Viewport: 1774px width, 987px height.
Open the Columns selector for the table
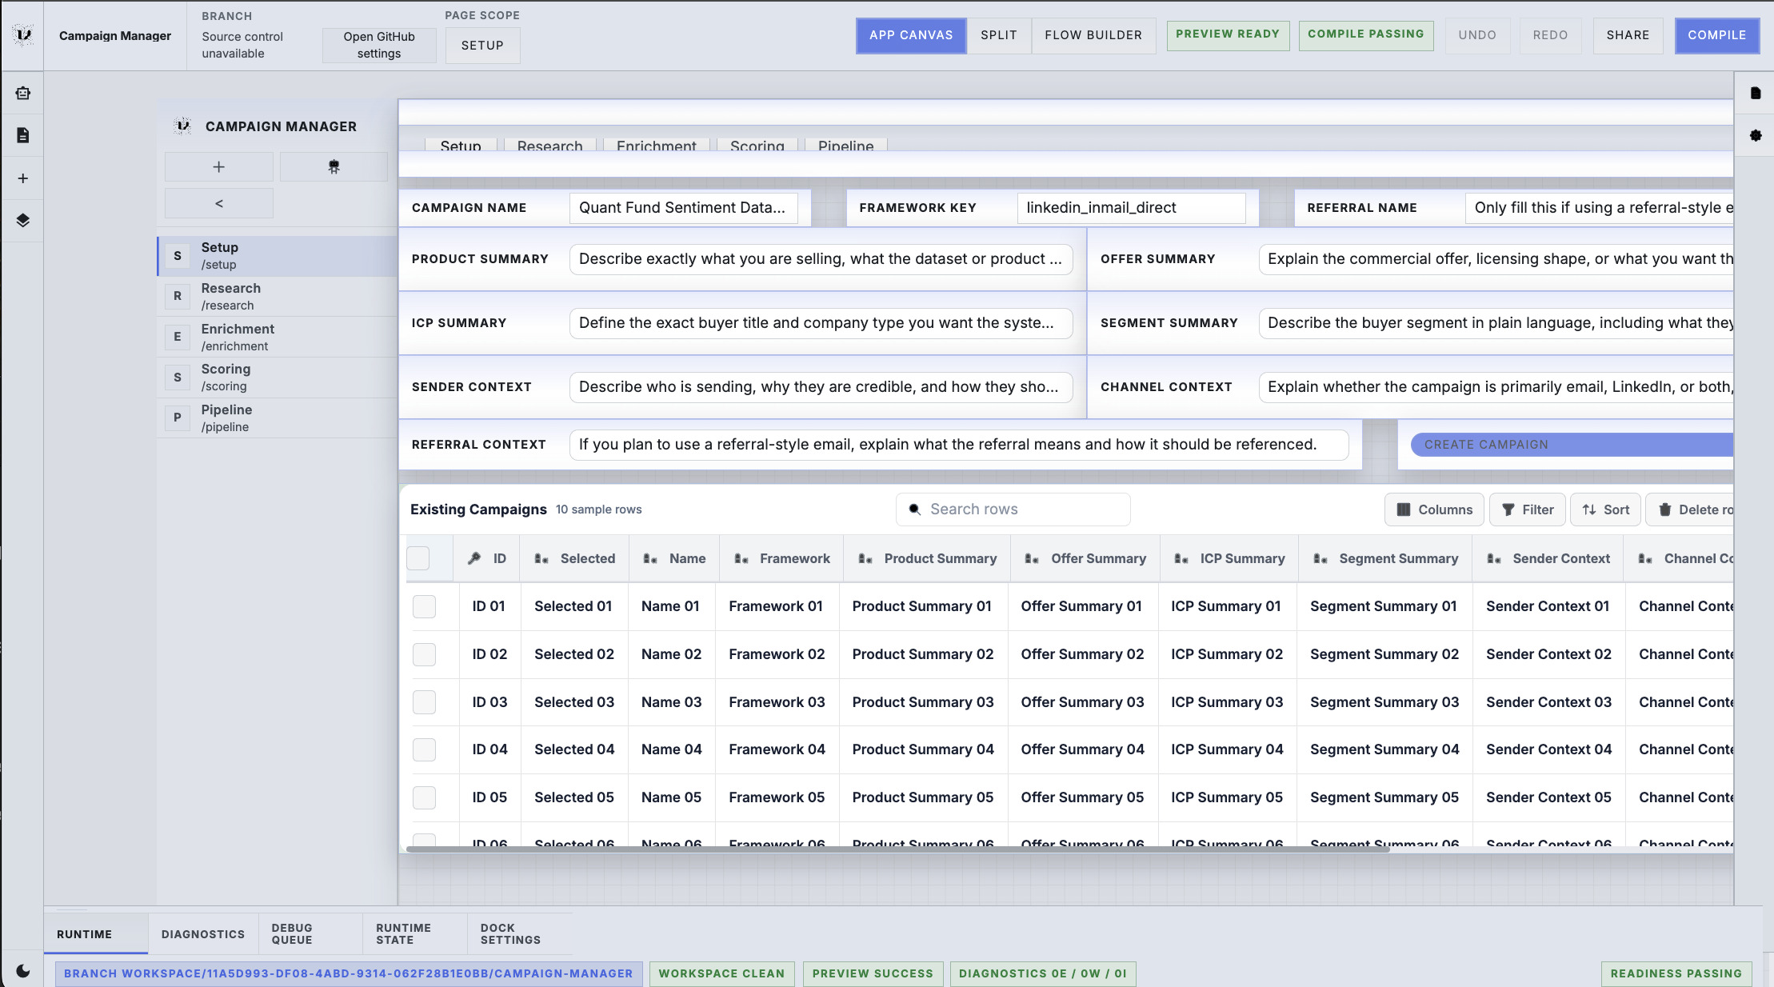coord(1434,509)
